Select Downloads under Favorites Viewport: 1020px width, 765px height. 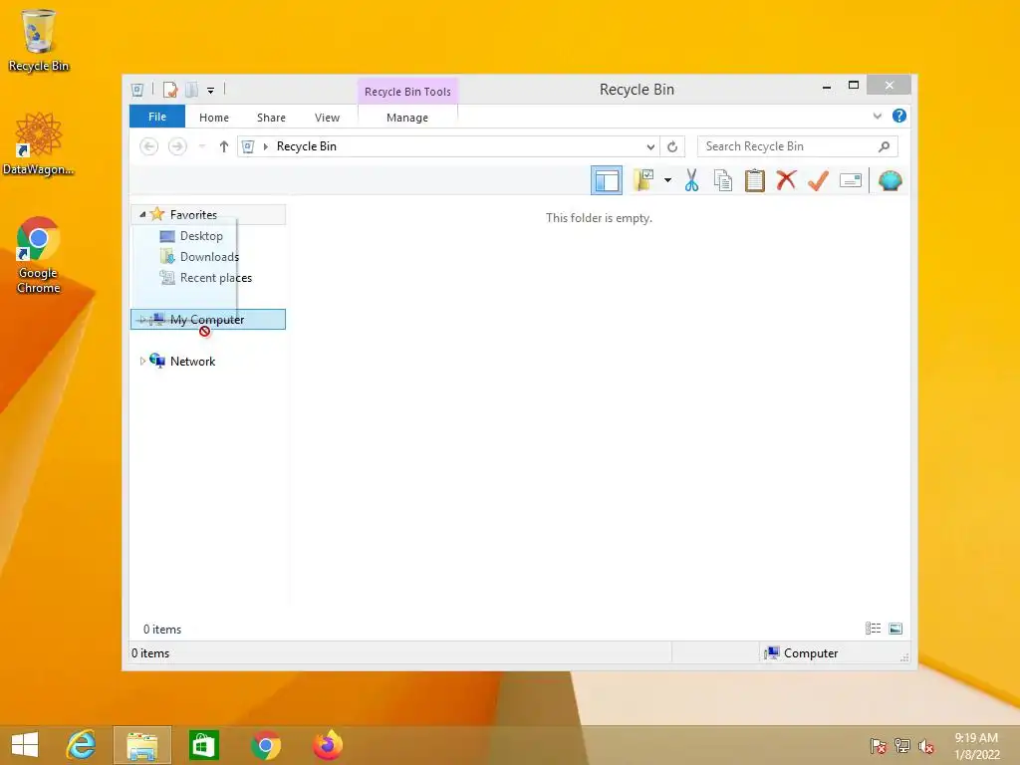pos(209,256)
